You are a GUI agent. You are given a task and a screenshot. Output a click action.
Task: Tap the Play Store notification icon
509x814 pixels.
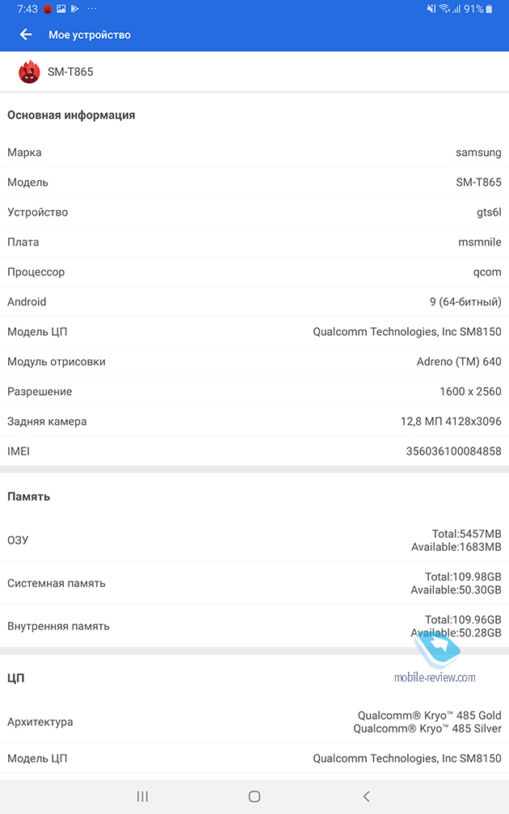tap(75, 9)
